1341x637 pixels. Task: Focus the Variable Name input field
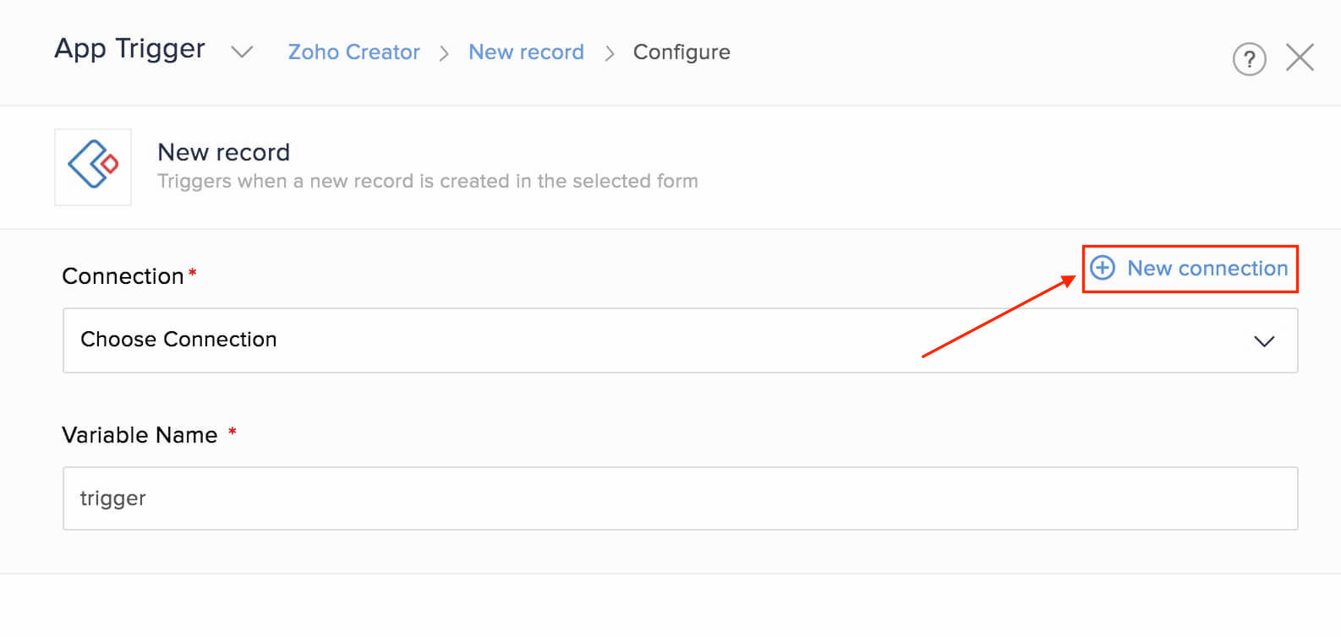pos(680,498)
